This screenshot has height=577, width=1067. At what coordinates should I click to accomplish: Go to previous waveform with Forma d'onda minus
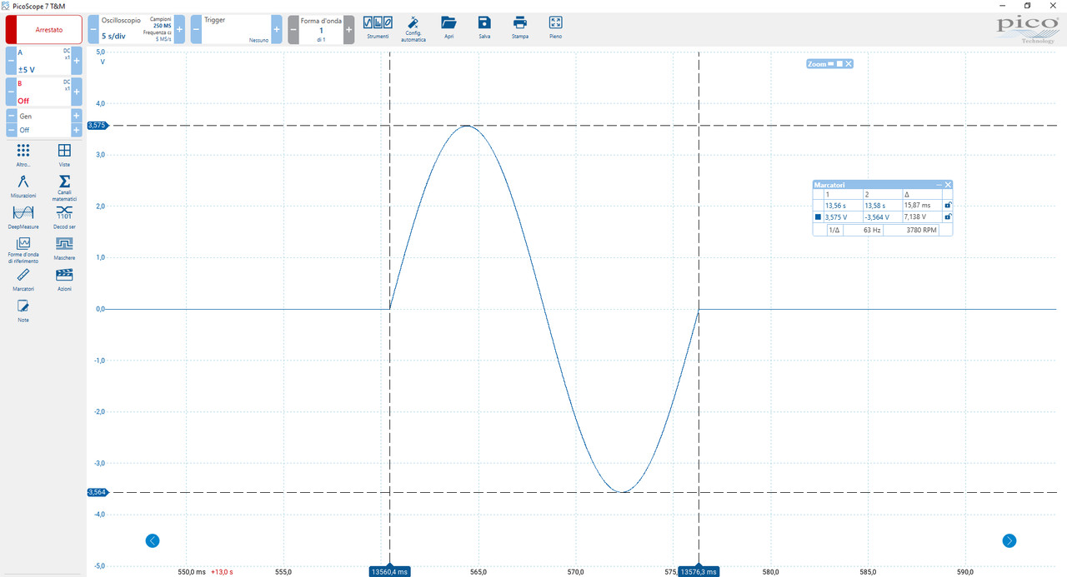pos(293,29)
